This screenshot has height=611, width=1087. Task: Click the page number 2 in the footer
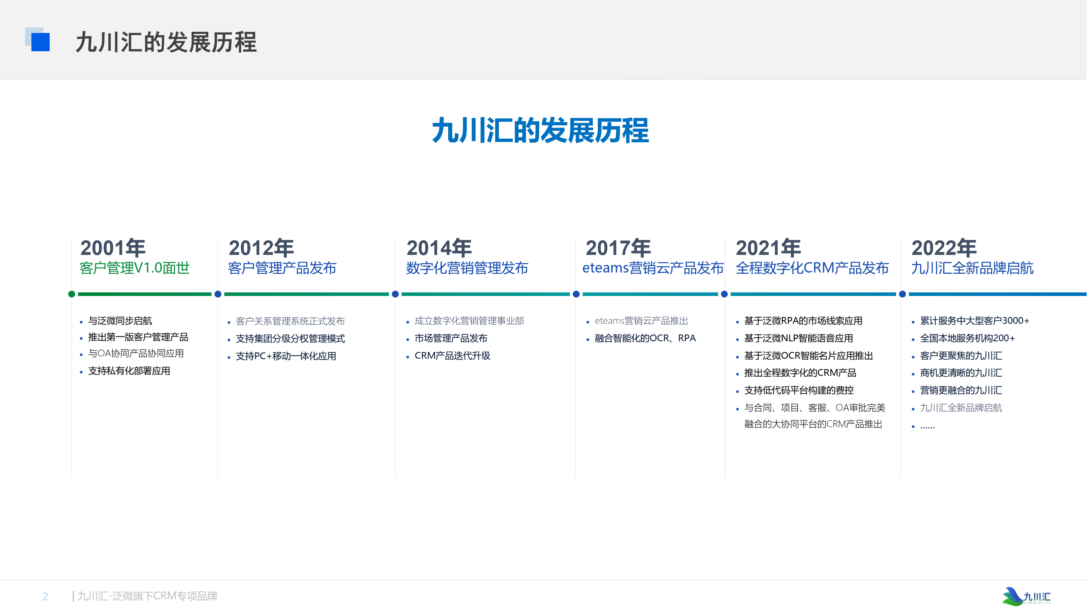click(45, 596)
